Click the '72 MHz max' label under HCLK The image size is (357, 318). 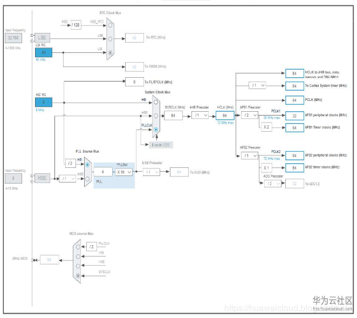(x=225, y=123)
